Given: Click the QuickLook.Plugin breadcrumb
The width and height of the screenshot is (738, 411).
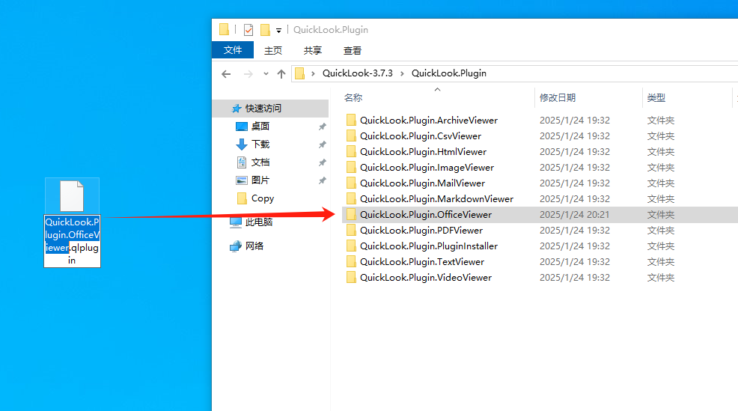Looking at the screenshot, I should click(x=449, y=73).
